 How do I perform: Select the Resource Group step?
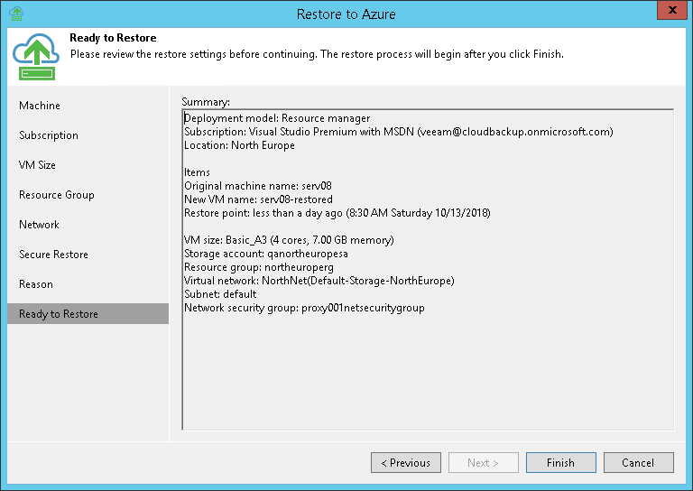(56, 195)
